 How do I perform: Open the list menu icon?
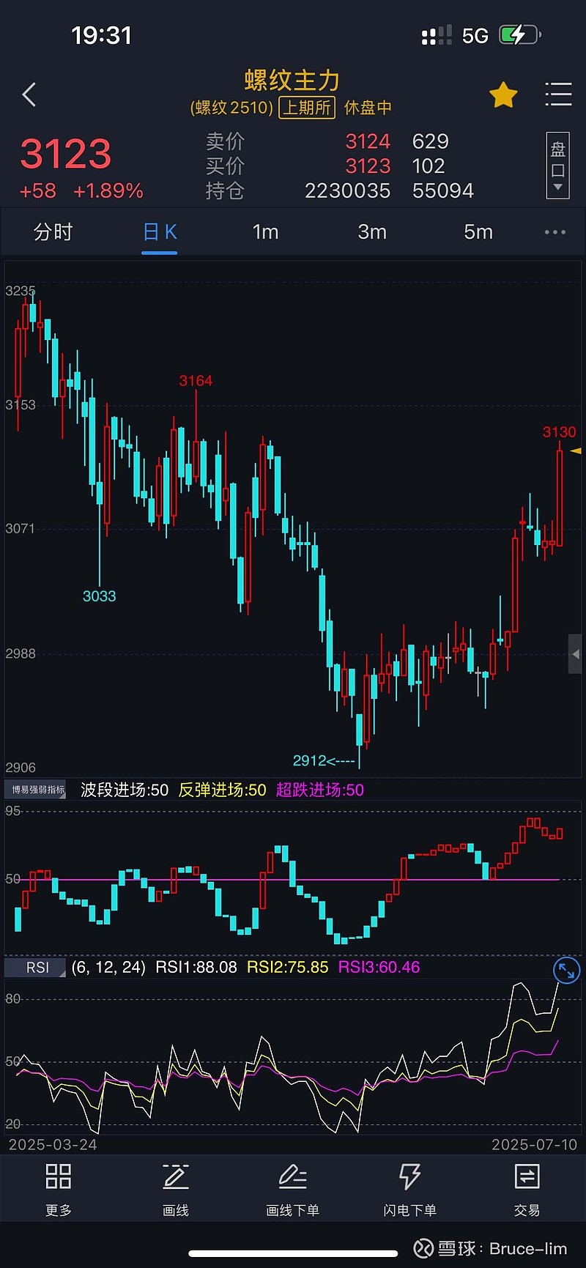click(x=558, y=94)
